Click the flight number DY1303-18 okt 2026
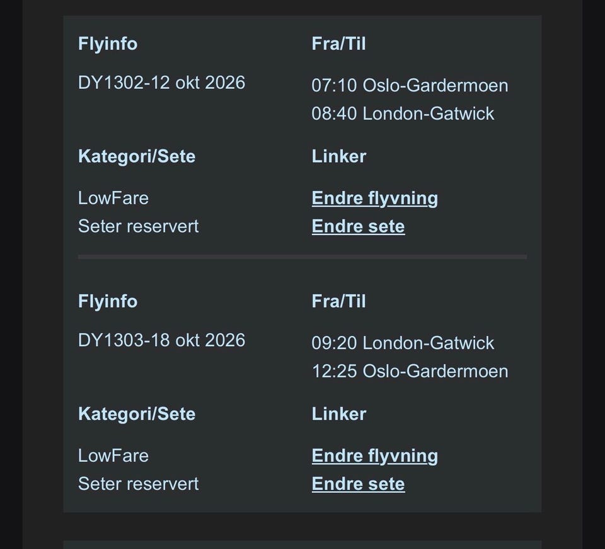Screen dimensions: 605x549 tap(161, 340)
